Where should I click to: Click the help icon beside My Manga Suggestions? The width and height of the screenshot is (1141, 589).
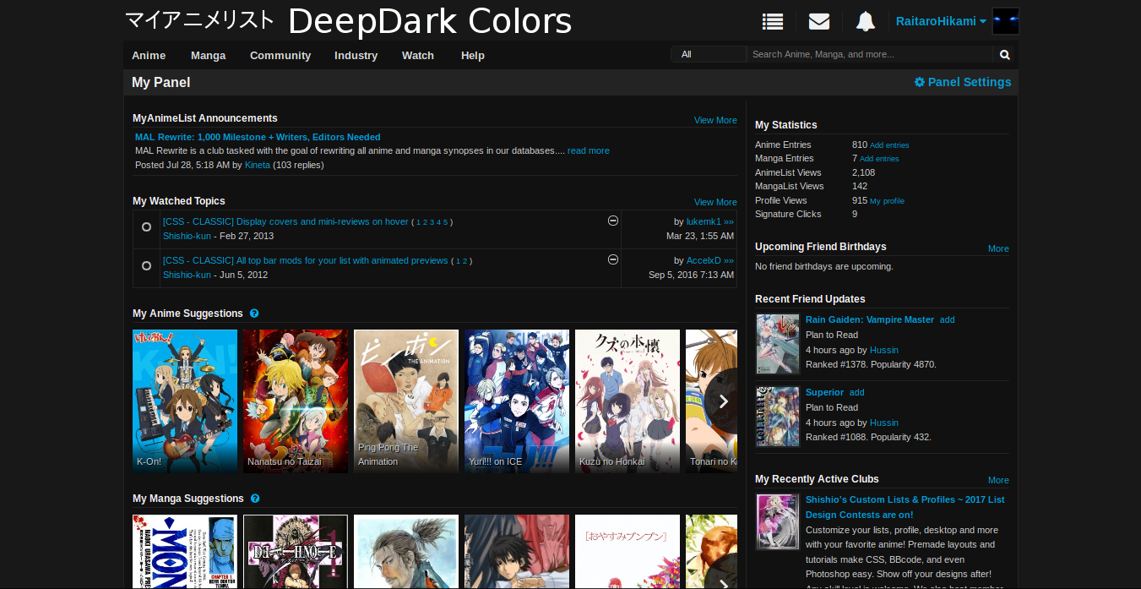[255, 499]
